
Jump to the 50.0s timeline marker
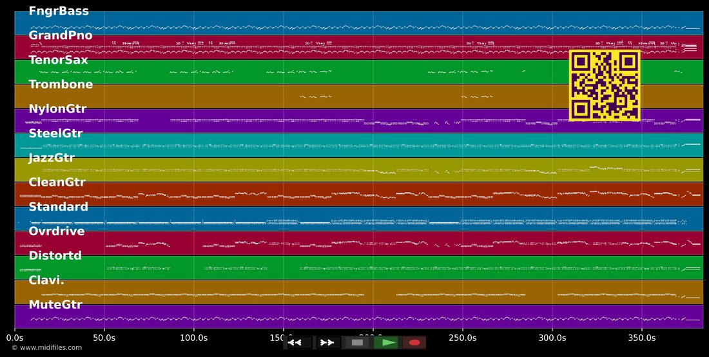(x=104, y=338)
